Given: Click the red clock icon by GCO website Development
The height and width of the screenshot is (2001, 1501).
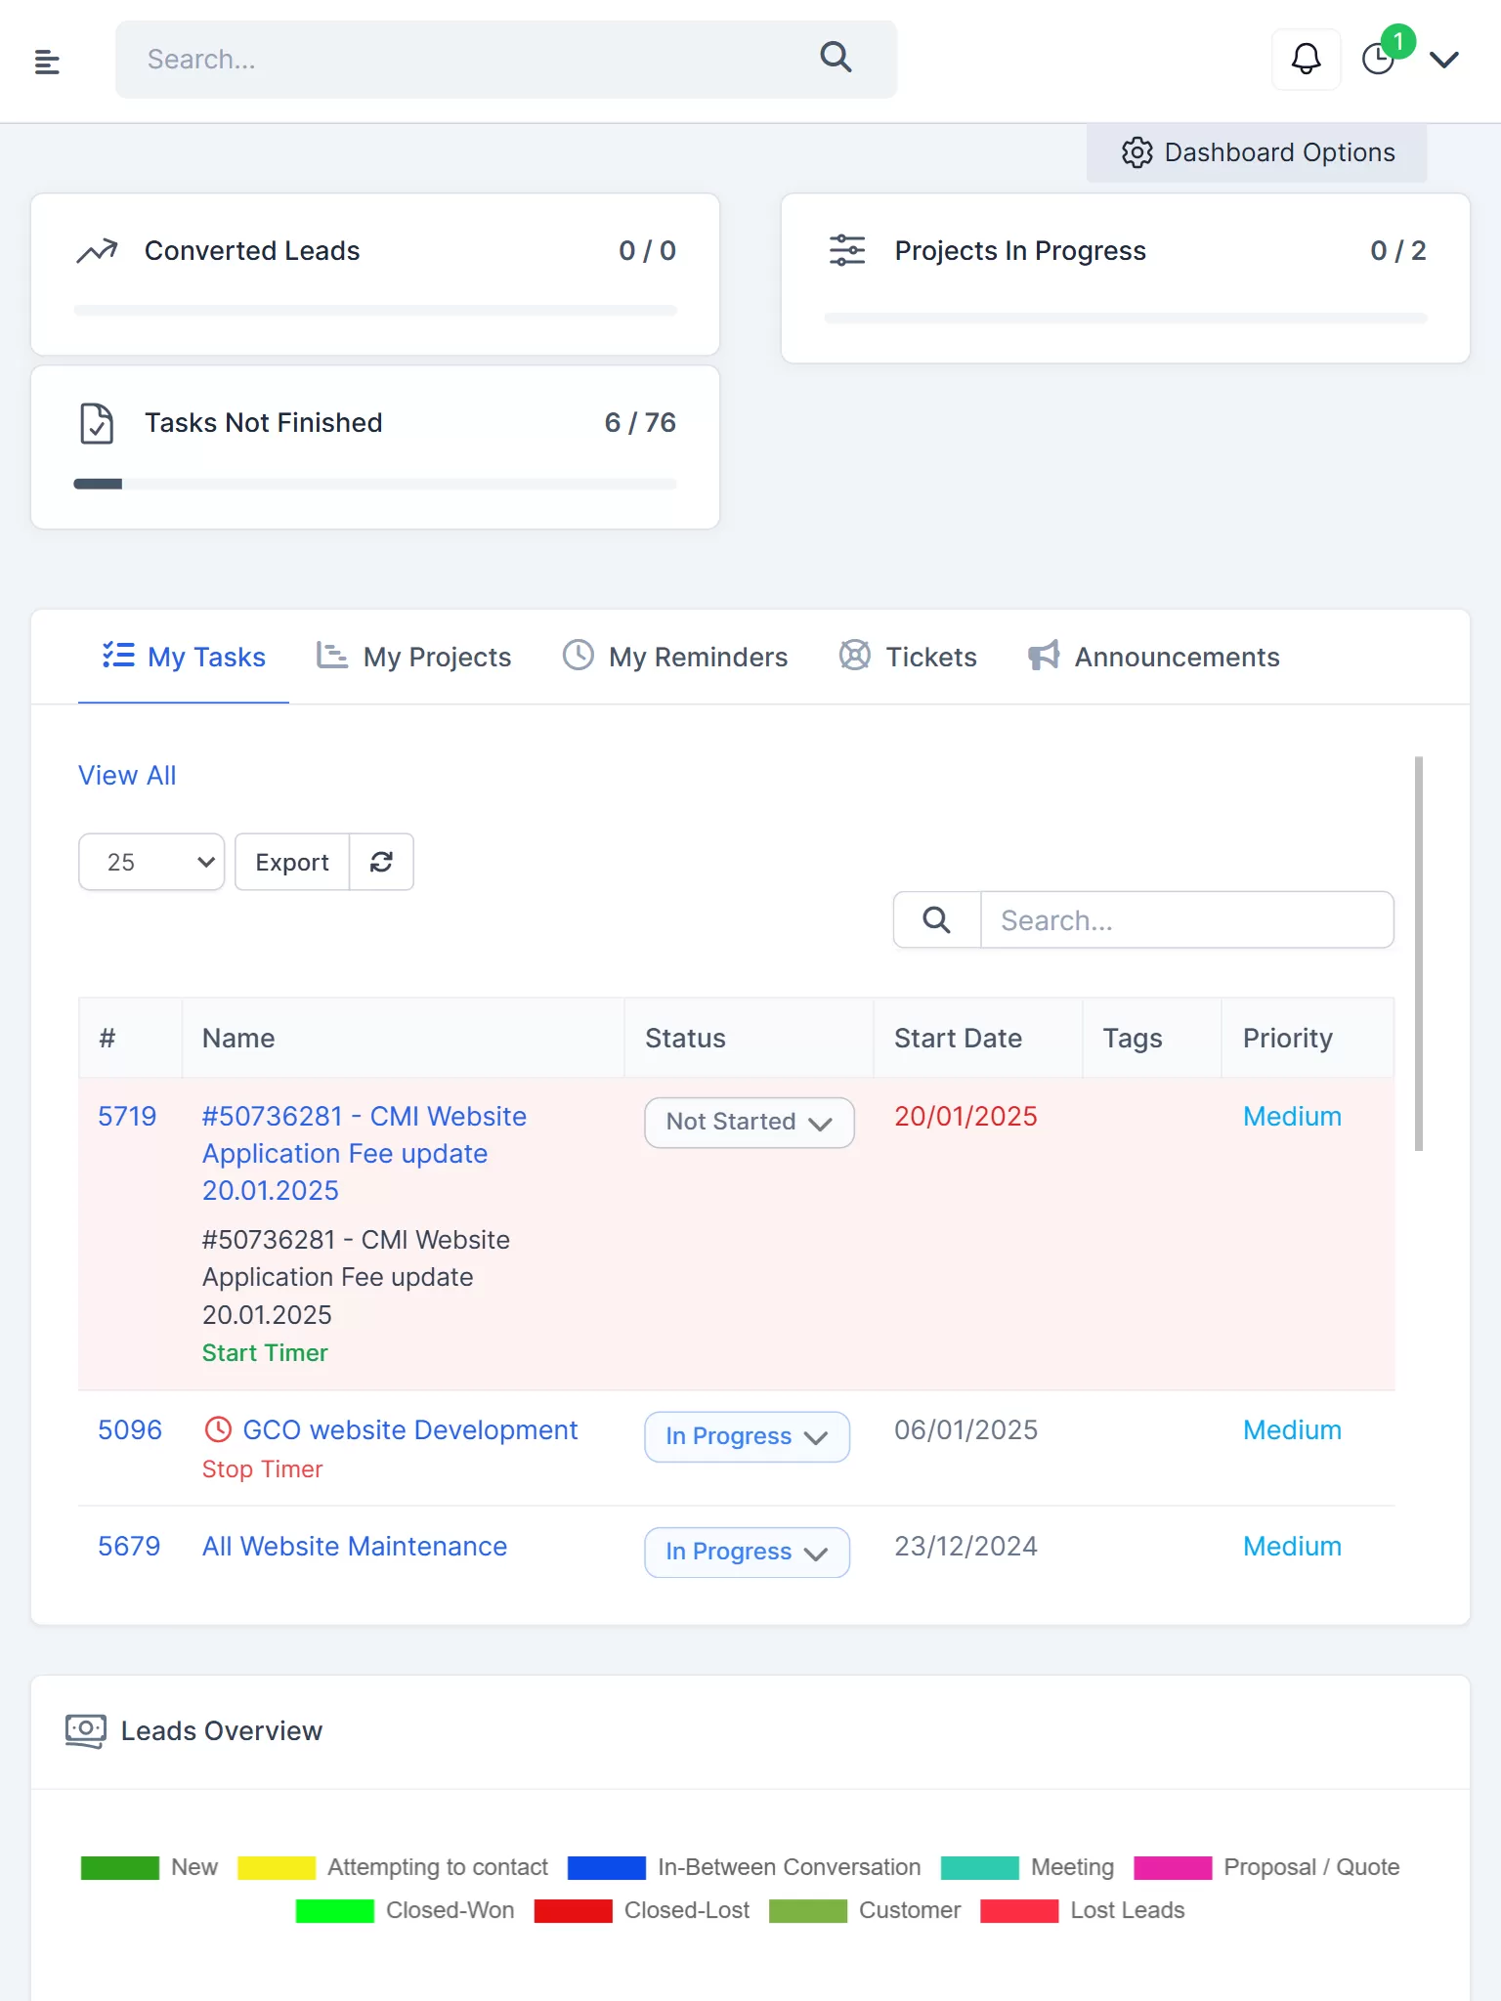Looking at the screenshot, I should [218, 1429].
